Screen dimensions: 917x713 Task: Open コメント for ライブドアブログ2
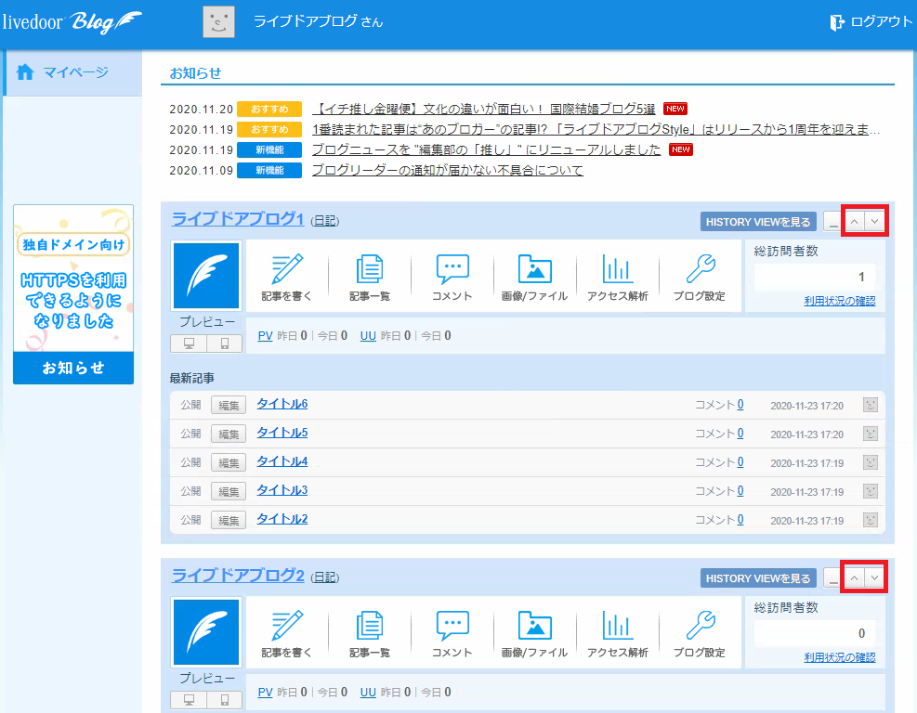[452, 633]
